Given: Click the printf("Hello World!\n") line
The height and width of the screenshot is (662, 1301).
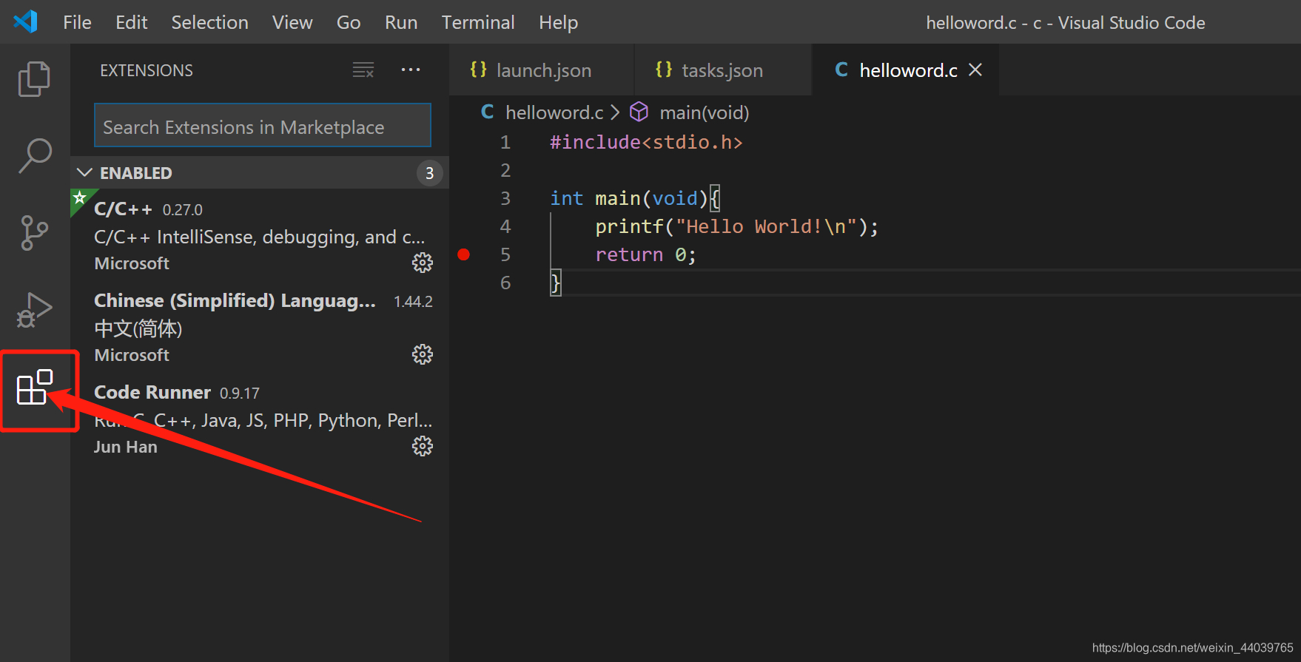Looking at the screenshot, I should [x=737, y=226].
